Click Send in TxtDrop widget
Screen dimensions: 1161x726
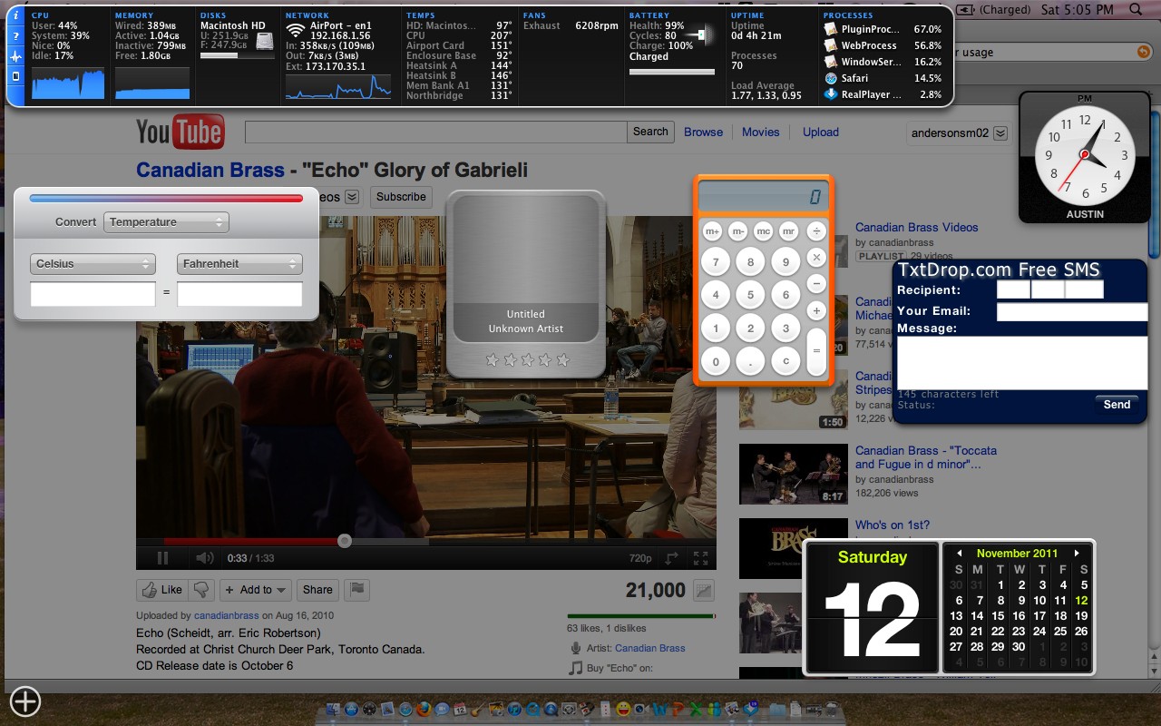[x=1117, y=405]
